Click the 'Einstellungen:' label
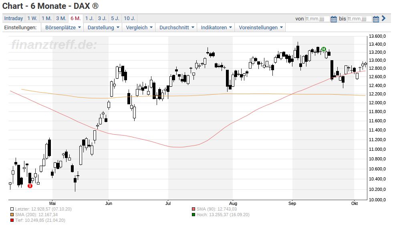 [x=20, y=28]
